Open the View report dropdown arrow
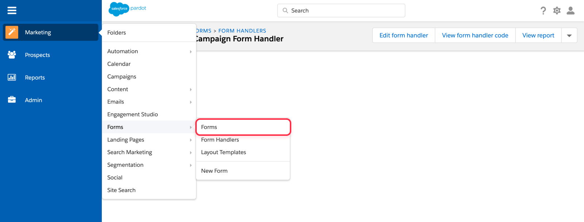Viewport: 584px width, 222px height. (569, 35)
